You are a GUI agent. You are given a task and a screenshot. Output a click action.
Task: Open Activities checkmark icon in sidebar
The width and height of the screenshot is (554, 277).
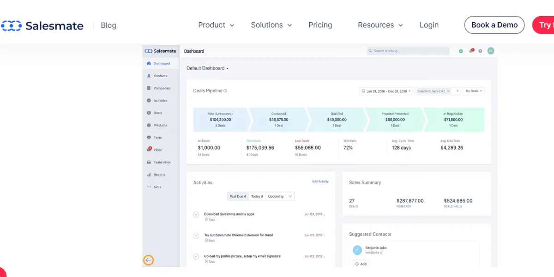point(149,100)
